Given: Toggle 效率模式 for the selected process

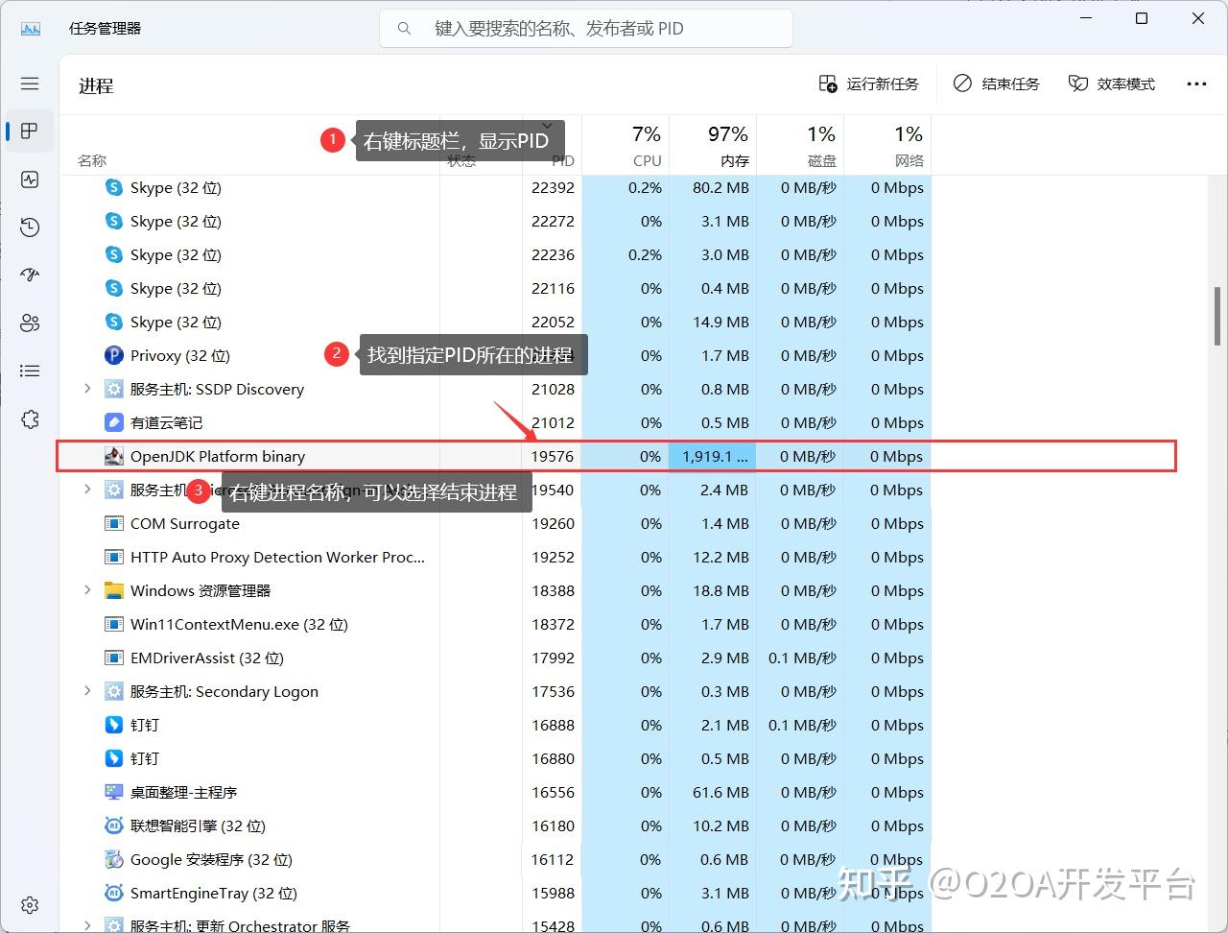Looking at the screenshot, I should click(x=1112, y=84).
